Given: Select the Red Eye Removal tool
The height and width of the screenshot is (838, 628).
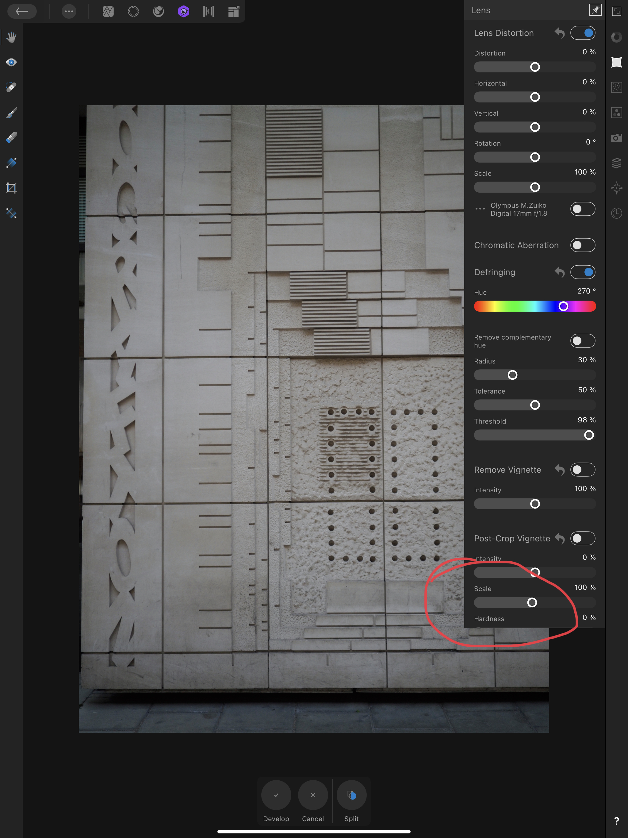Looking at the screenshot, I should click(11, 62).
